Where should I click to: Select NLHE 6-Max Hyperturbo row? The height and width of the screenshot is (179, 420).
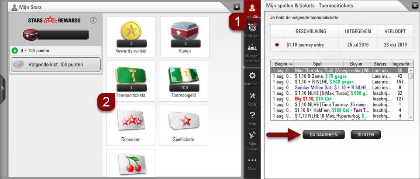[339, 116]
